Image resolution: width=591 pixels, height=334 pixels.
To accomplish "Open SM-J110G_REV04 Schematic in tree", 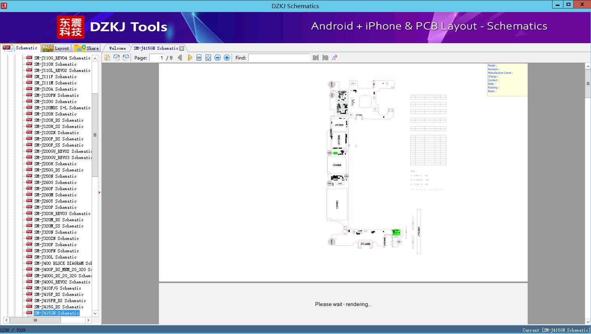I will (62, 58).
